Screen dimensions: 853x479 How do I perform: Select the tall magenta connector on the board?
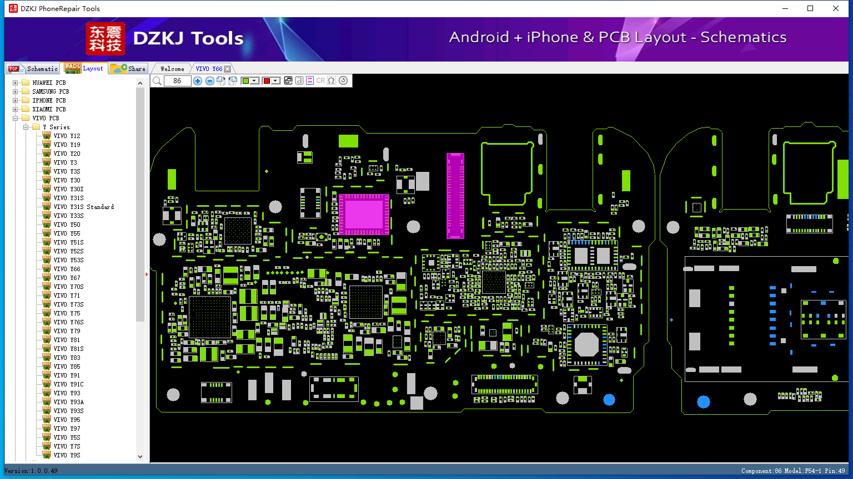pyautogui.click(x=455, y=196)
